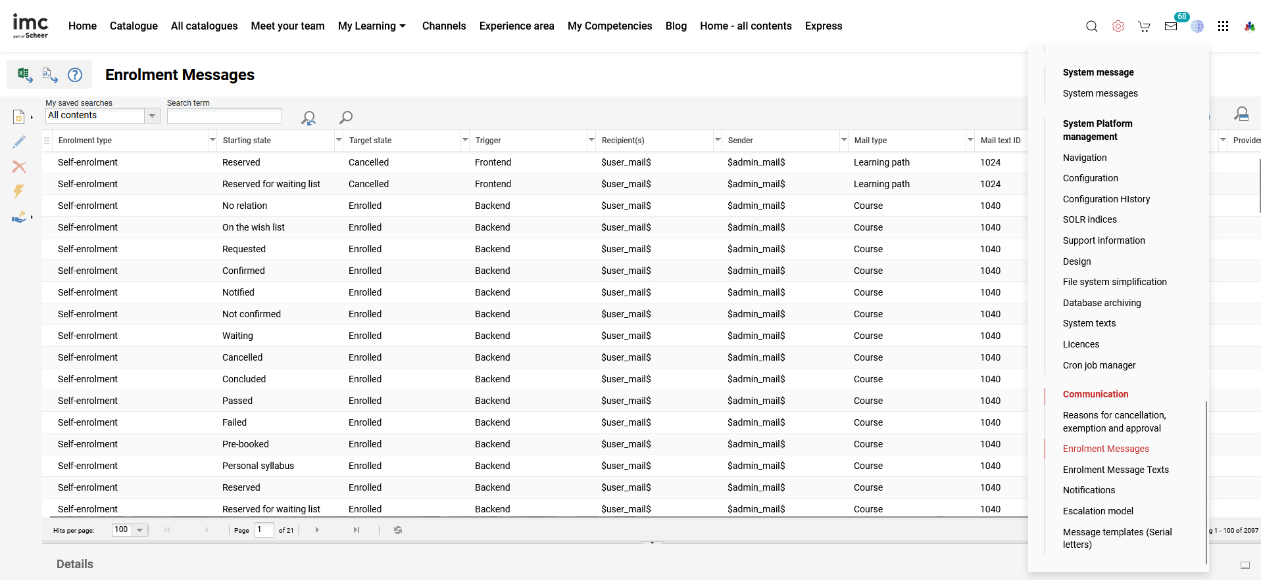Open the nine-dot apps grid
This screenshot has width=1261, height=580.
(x=1223, y=26)
